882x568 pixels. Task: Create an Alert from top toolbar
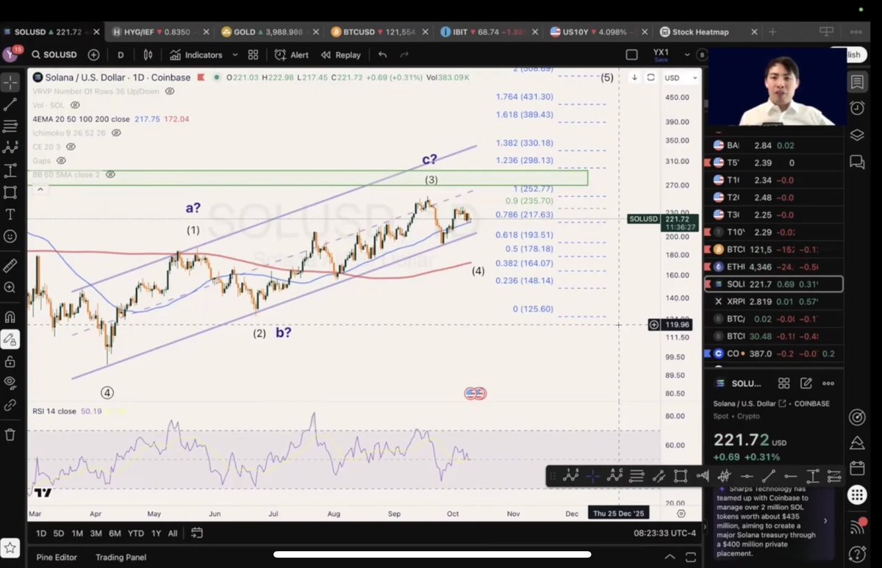[292, 55]
